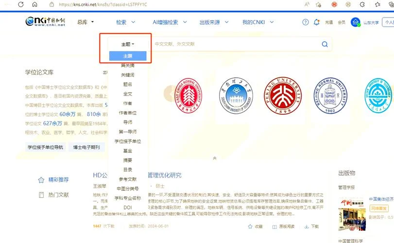Open the favorites list icon
394x243 pixels.
[x=377, y=4]
